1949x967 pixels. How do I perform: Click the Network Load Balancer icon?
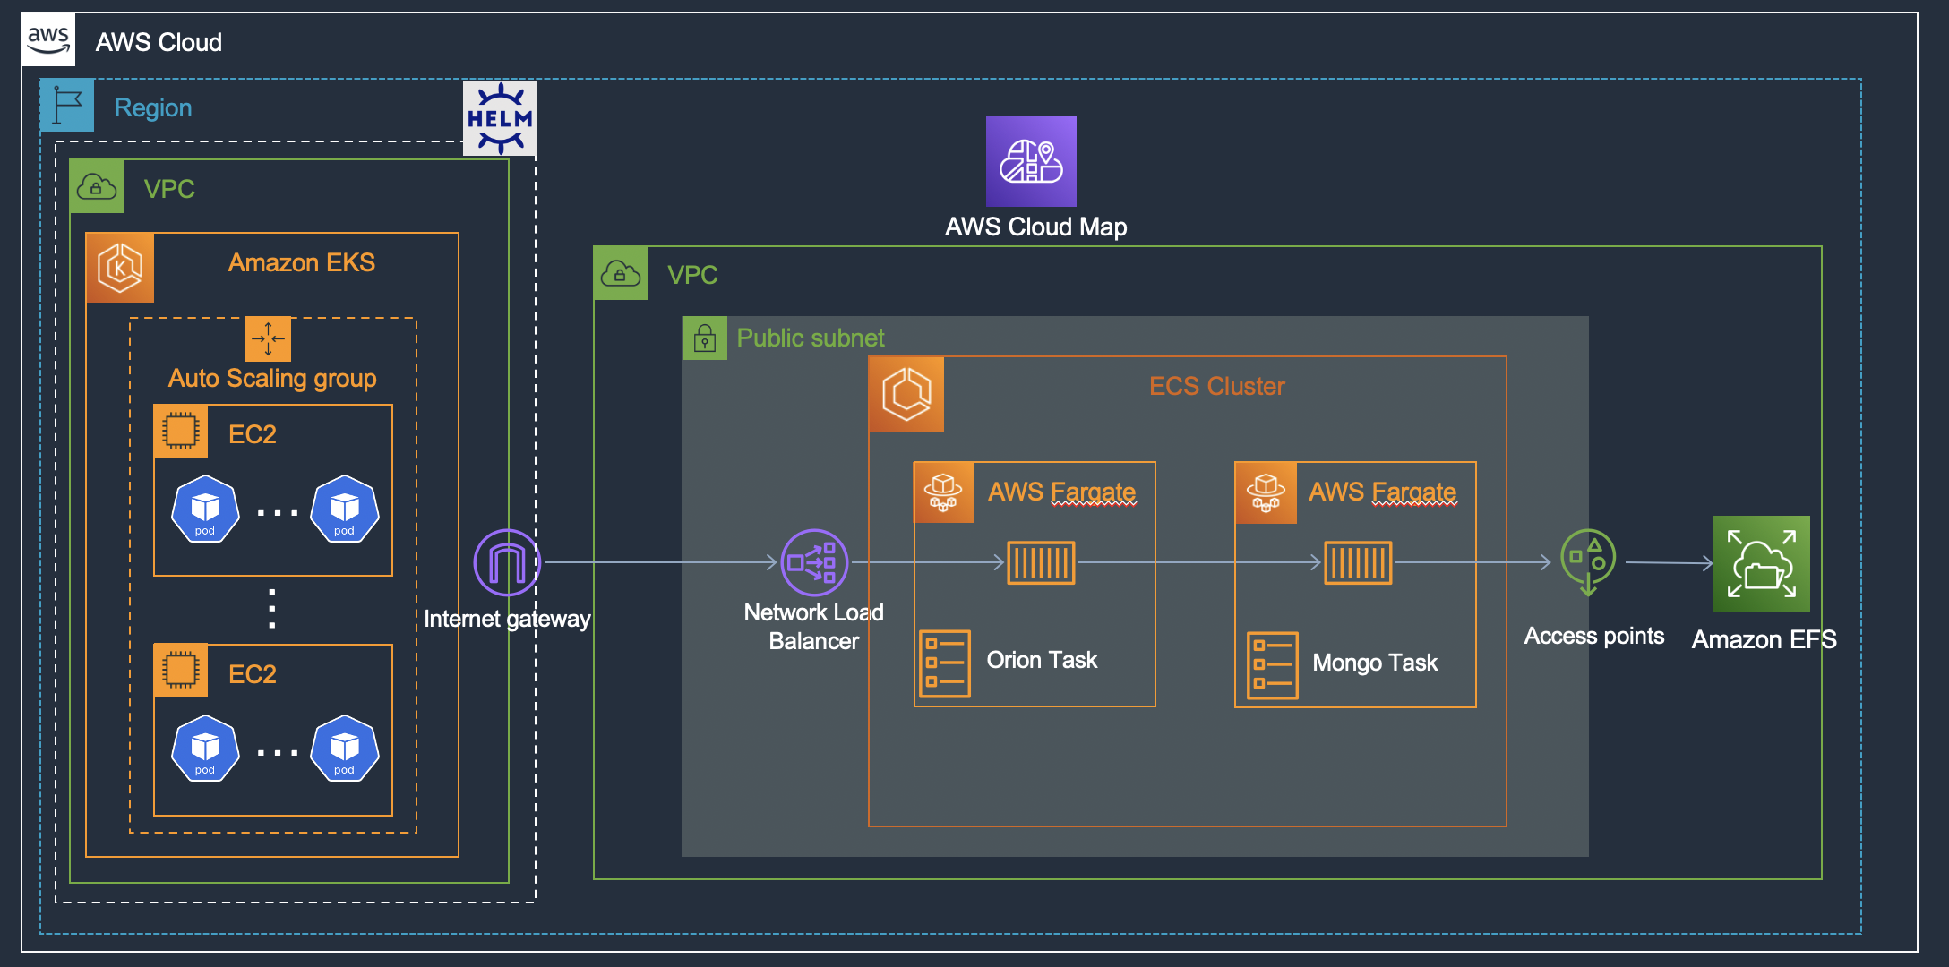coord(814,562)
